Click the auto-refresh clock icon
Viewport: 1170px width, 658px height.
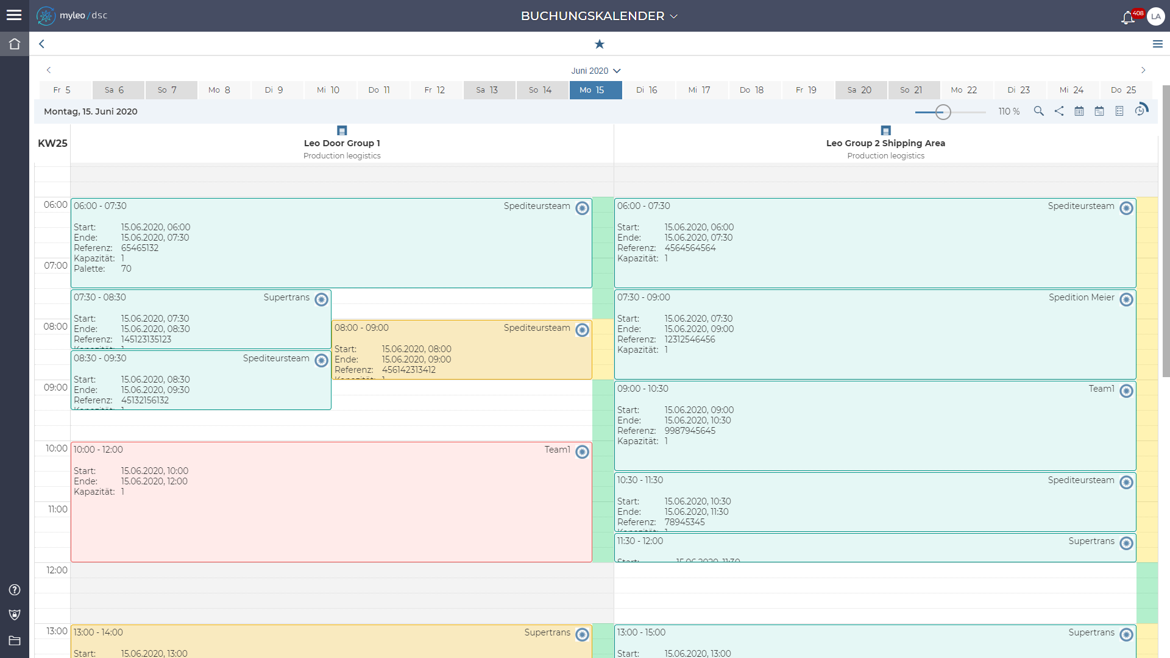[x=1141, y=110]
